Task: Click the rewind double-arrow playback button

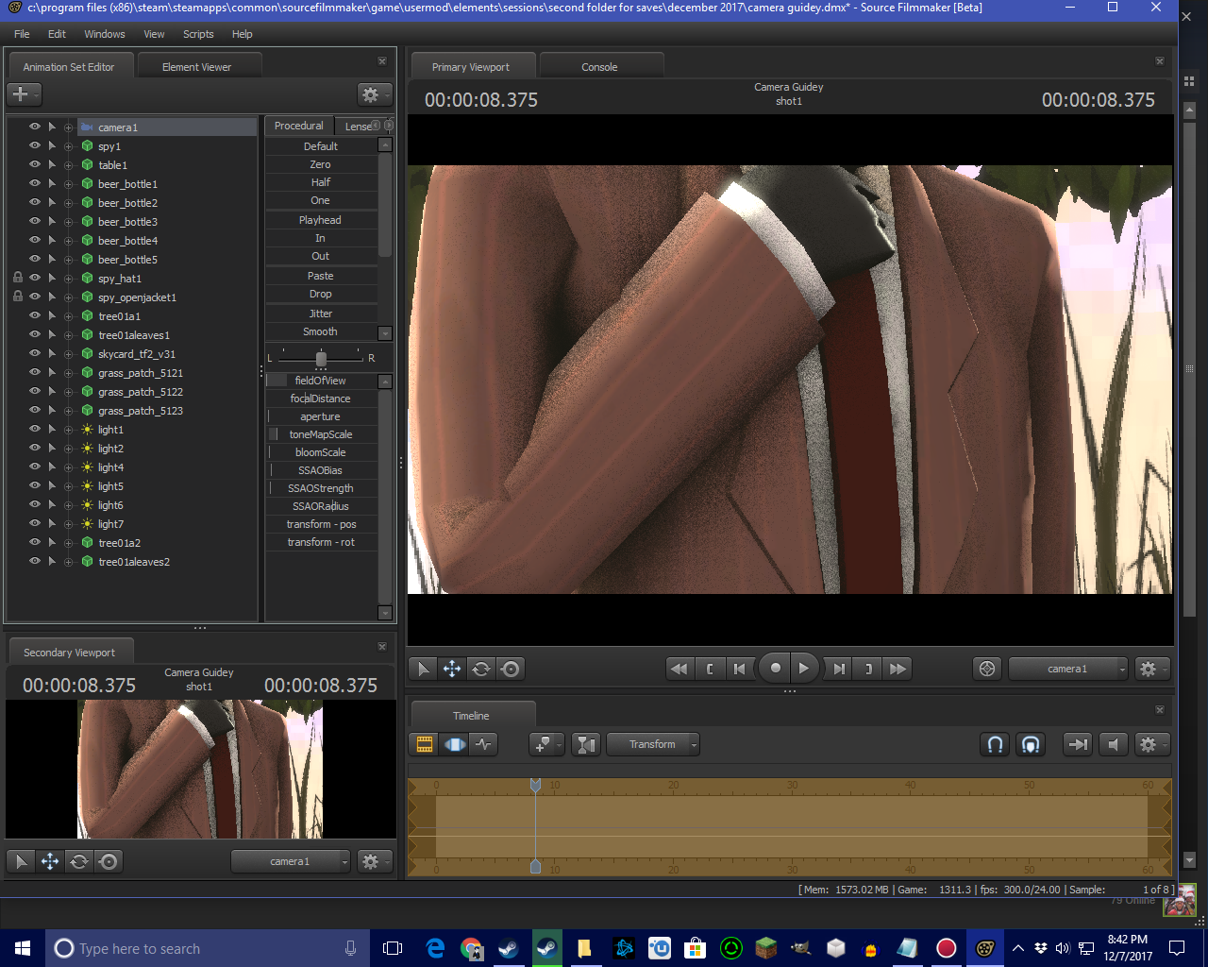Action: click(x=679, y=669)
